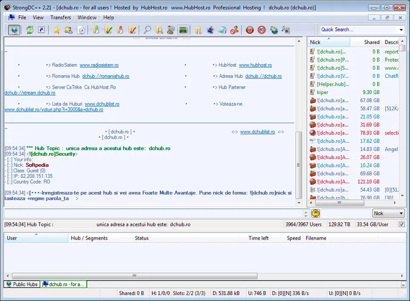Open Favorite Hubs star icon
Image resolution: width=410 pixels, height=301 pixels.
[x=57, y=29]
